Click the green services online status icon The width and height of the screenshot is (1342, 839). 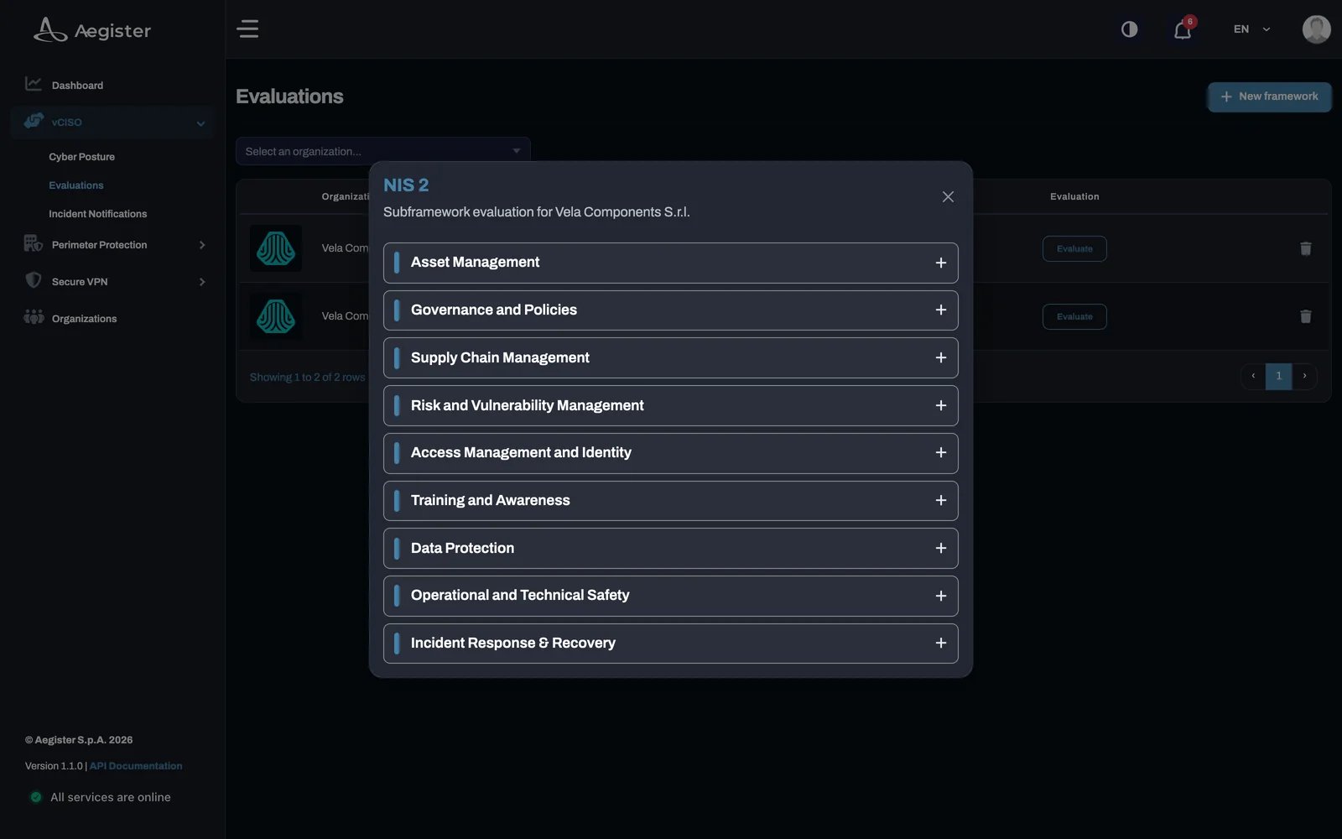(x=36, y=797)
